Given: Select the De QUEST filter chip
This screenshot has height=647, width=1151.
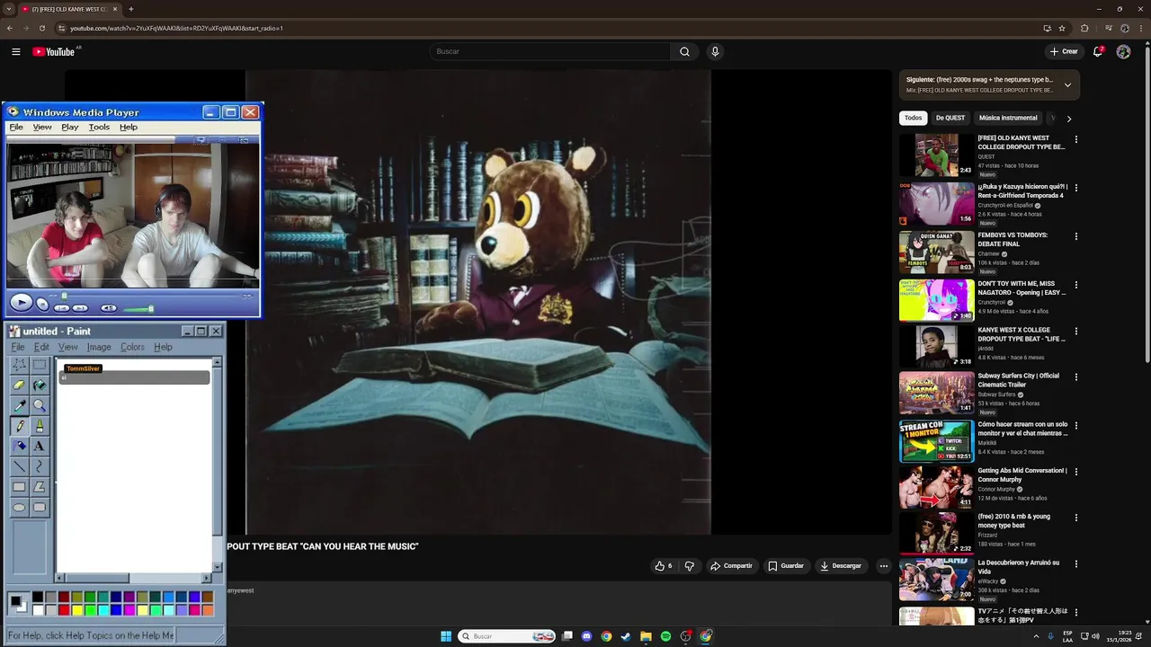Looking at the screenshot, I should (x=950, y=118).
